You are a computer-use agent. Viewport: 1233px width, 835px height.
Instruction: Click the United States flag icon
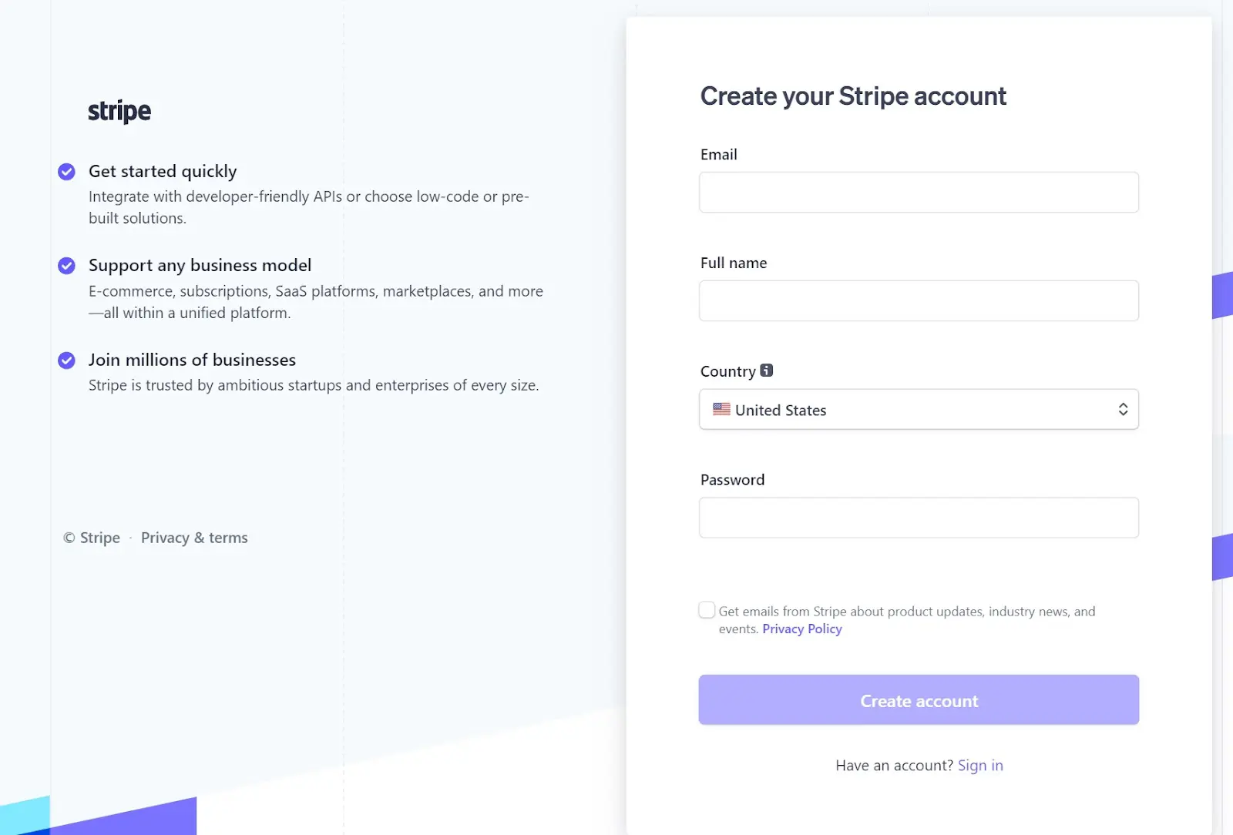(x=720, y=409)
